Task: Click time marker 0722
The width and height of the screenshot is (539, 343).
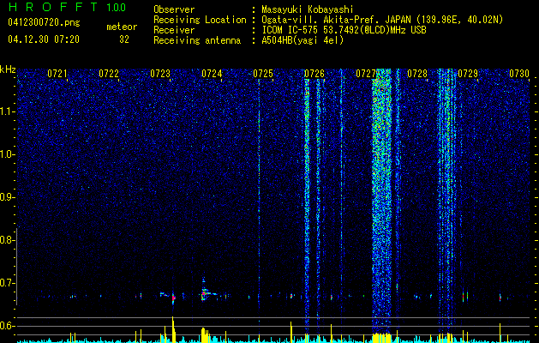Action: tap(109, 73)
